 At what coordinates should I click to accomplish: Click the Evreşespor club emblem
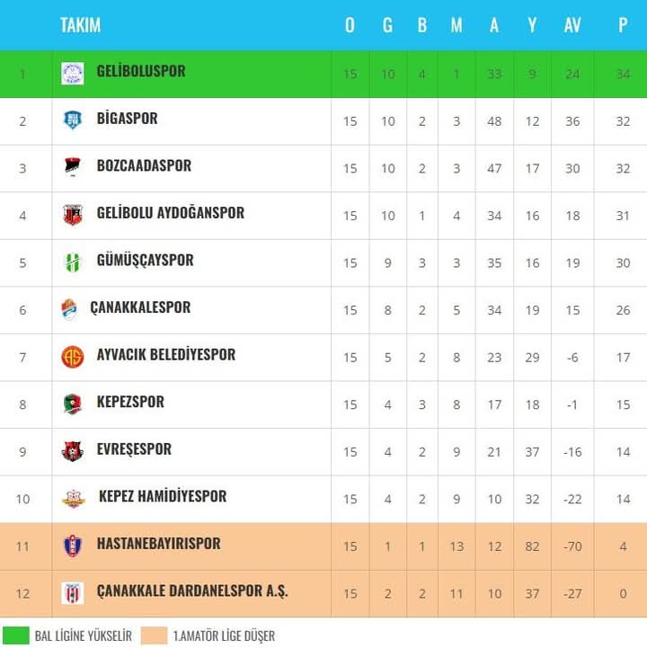coord(72,451)
